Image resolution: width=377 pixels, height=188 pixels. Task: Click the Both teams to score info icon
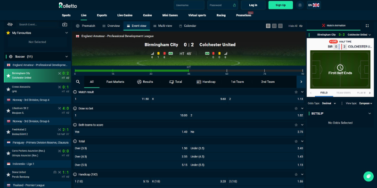(x=75, y=125)
